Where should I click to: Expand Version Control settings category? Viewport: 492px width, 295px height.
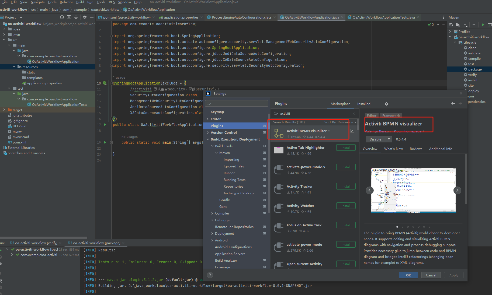(x=208, y=132)
